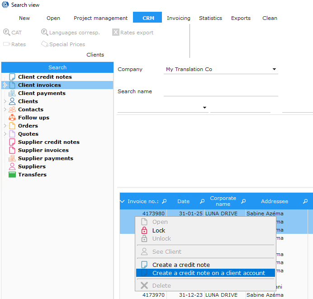Screen dimensions: 313x299
Task: Click the Client credit notes icon in tree
Action: tap(12, 77)
